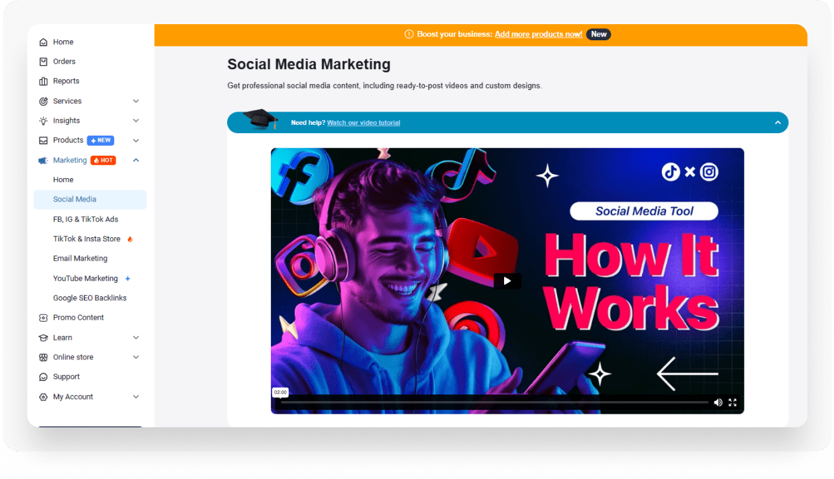834x479 pixels.
Task: Click the Add more products now link
Action: [x=538, y=34]
